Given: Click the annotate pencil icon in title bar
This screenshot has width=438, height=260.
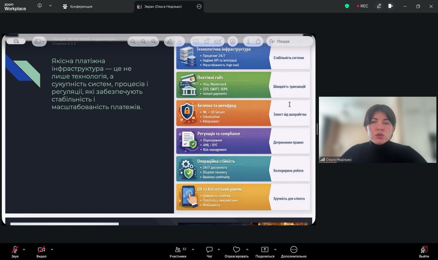Looking at the screenshot, I should pos(379,6).
